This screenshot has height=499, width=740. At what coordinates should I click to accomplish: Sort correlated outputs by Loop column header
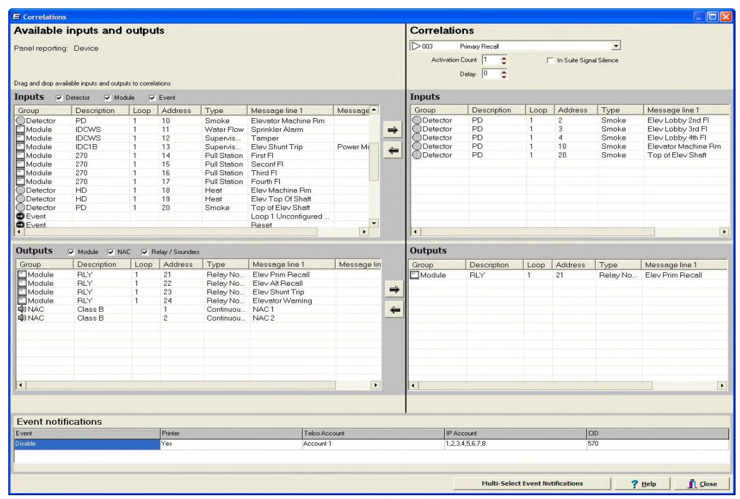pos(538,265)
